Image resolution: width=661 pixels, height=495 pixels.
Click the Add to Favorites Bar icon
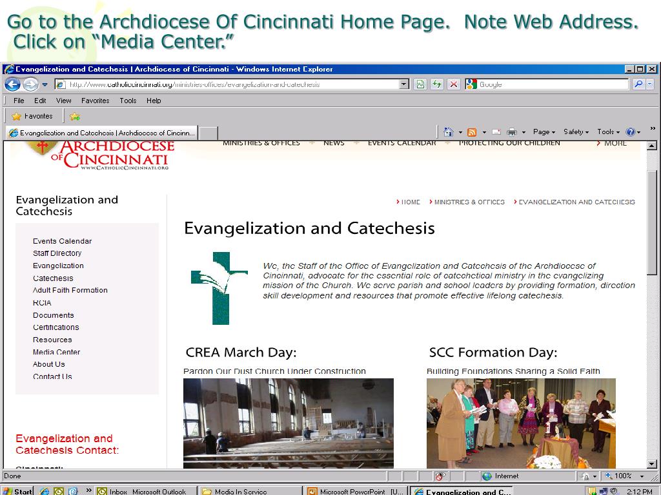[75, 117]
